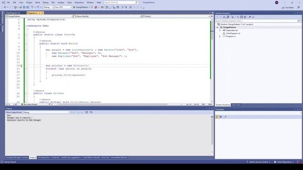Select ClassDiagram.cd in Solution Explorer
The image size is (303, 170).
pyautogui.click(x=233, y=34)
